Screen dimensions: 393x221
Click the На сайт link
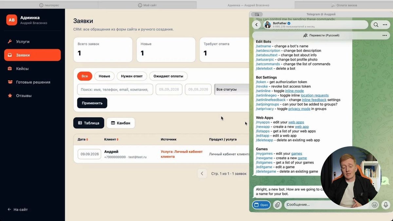click(x=18, y=210)
